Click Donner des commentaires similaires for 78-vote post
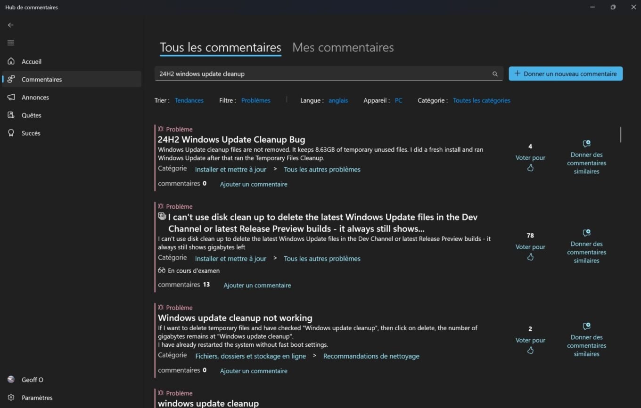Image resolution: width=641 pixels, height=408 pixels. click(587, 252)
